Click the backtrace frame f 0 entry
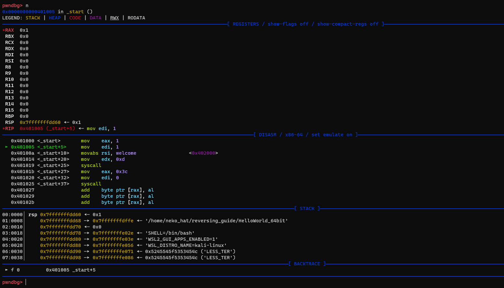Viewport: 504px width, 288px height. point(50,270)
